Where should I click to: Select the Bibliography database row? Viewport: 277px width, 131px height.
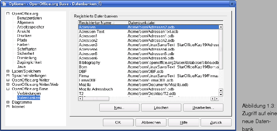click(148, 63)
